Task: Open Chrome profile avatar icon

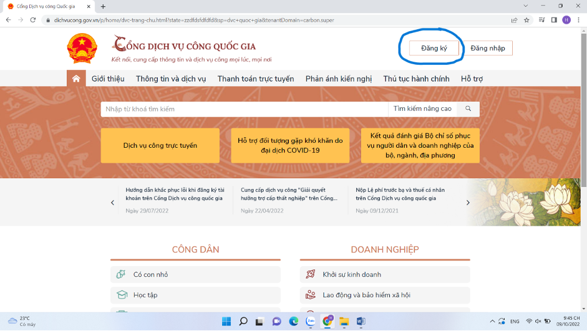Action: (566, 20)
